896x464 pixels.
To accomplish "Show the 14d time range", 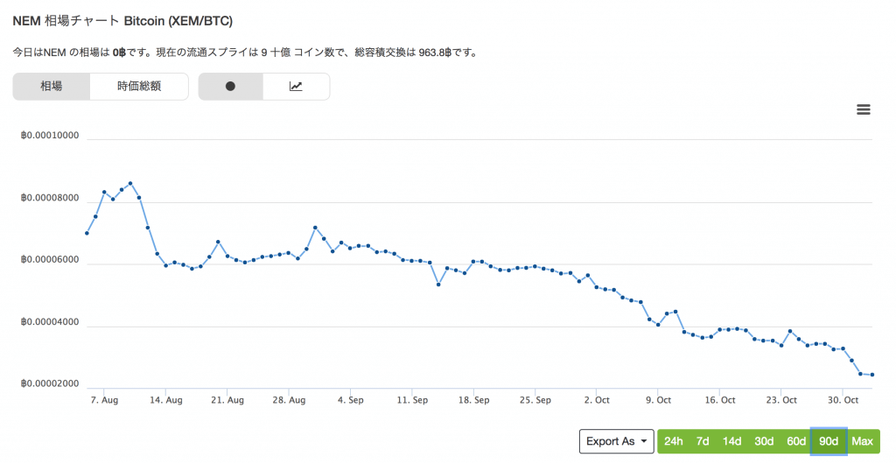I will pos(732,441).
